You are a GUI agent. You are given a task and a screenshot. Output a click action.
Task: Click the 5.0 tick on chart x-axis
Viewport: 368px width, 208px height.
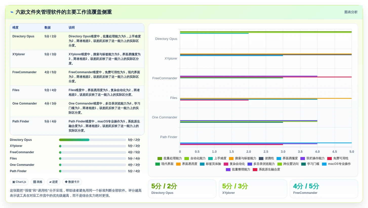point(352,152)
